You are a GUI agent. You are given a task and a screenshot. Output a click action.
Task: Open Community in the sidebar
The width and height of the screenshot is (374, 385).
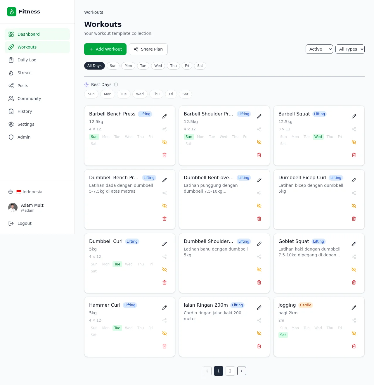pos(37,99)
